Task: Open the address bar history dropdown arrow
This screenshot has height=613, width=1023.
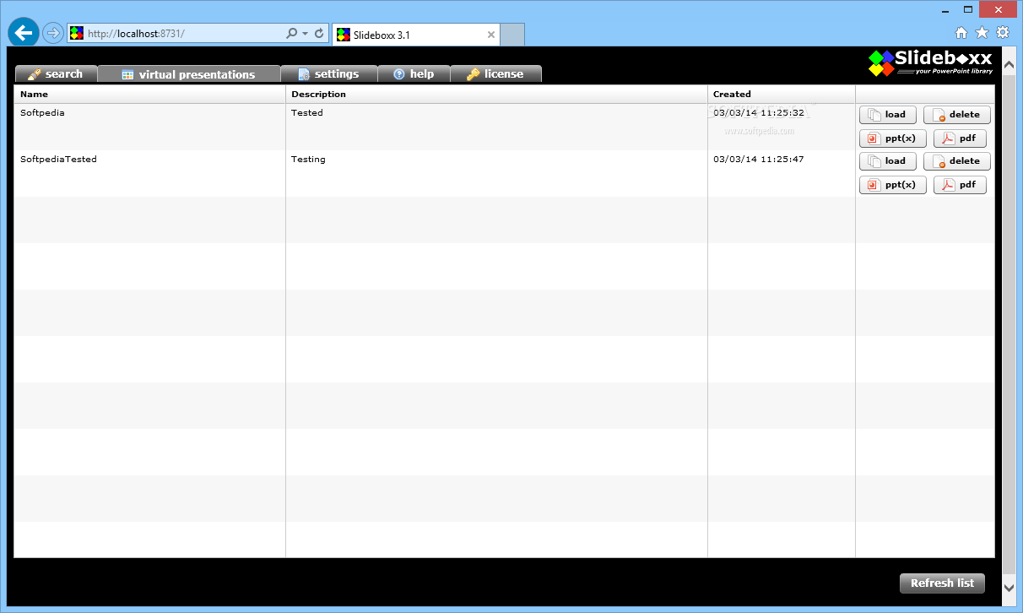Action: point(305,34)
